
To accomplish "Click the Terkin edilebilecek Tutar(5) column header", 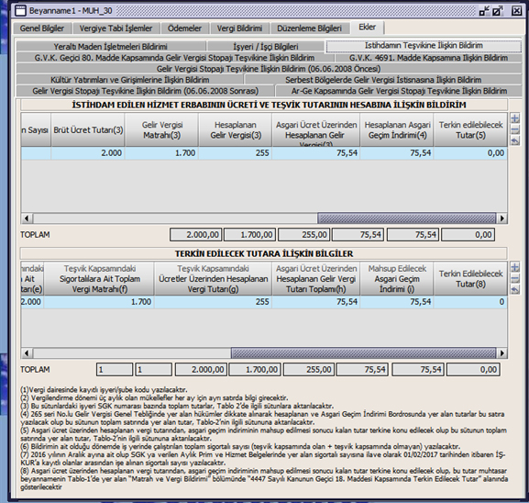I will click(470, 130).
